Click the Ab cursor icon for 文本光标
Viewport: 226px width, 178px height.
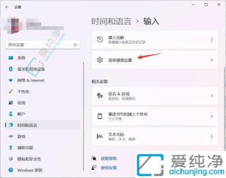click(100, 137)
